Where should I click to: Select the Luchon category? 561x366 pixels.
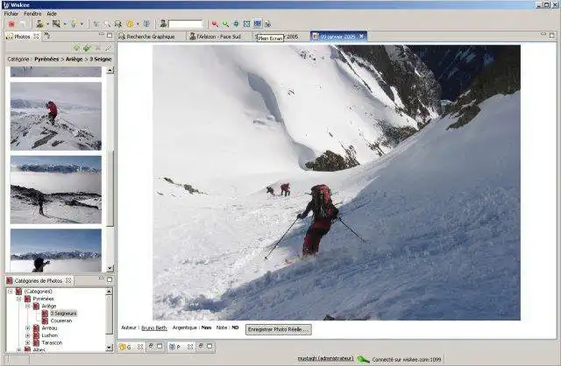tap(50, 335)
